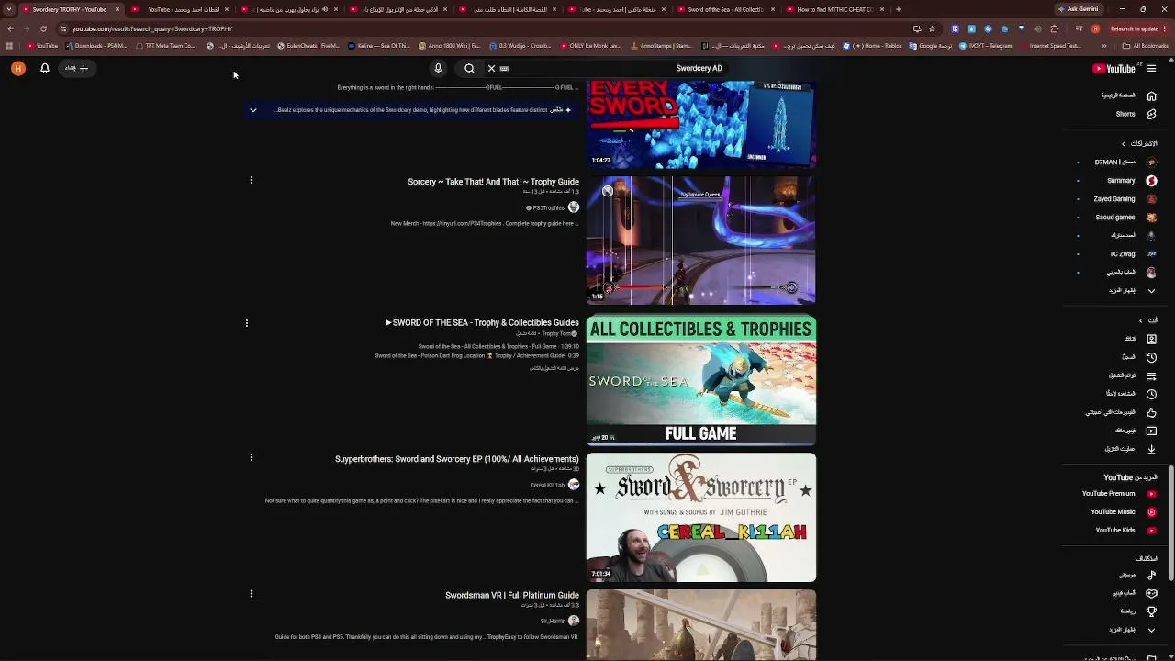This screenshot has height=661, width=1175.
Task: Open PS5Trophies channel avatar
Action: coord(574,207)
